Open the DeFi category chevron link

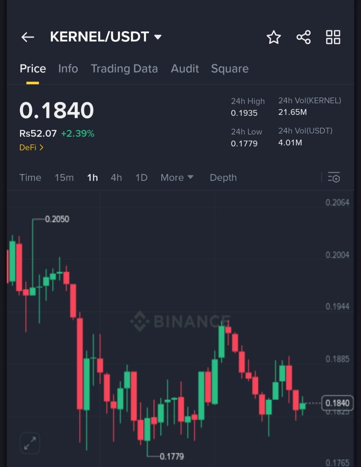pos(32,148)
